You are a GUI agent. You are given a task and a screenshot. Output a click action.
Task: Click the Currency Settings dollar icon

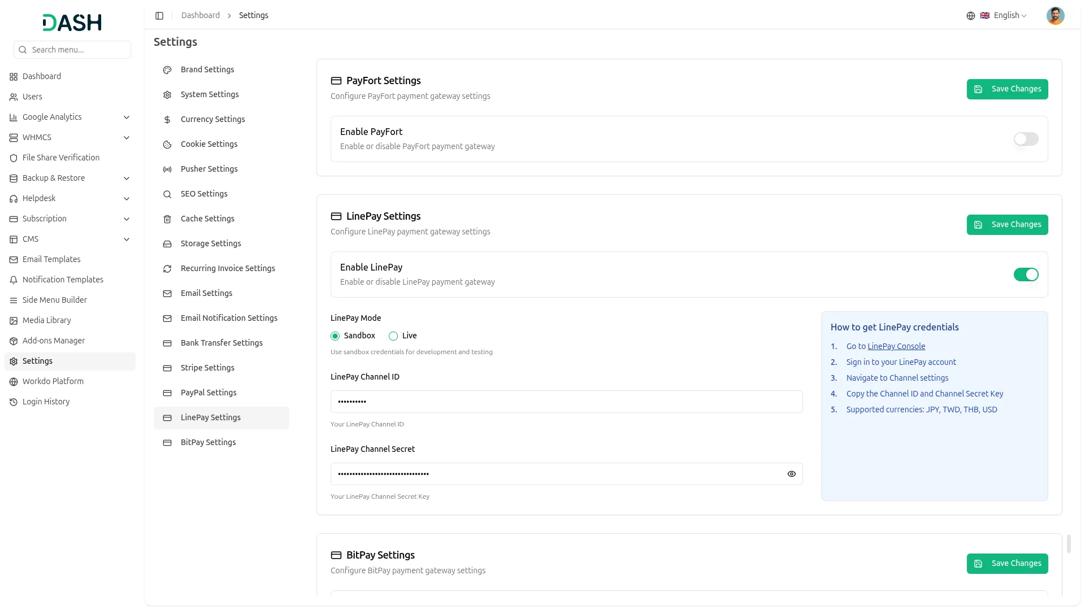167,120
